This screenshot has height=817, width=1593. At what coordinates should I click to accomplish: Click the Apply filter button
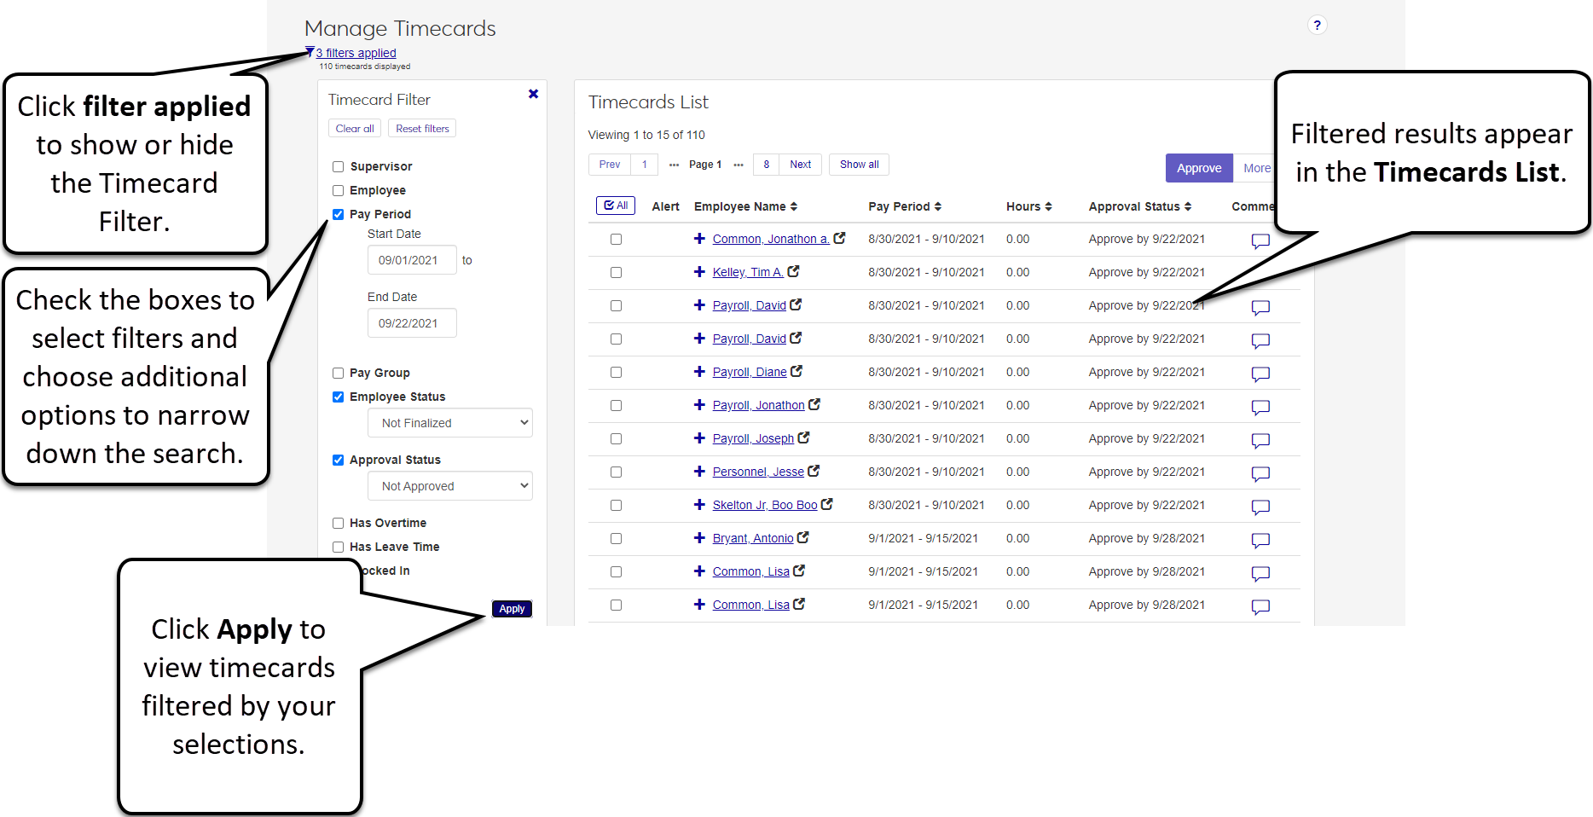click(512, 609)
